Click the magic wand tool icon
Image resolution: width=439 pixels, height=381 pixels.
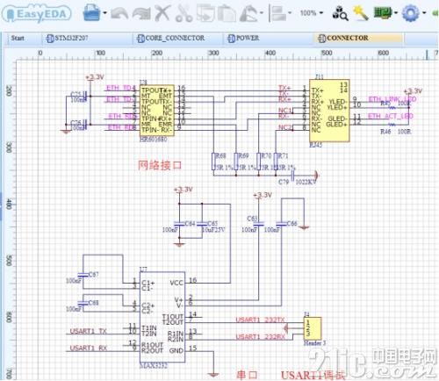coord(361,13)
